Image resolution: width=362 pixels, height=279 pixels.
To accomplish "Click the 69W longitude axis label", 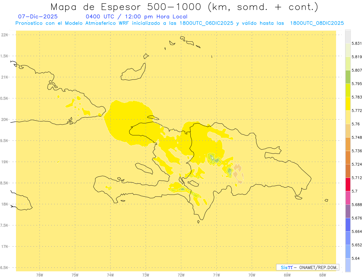I will point(287,275).
